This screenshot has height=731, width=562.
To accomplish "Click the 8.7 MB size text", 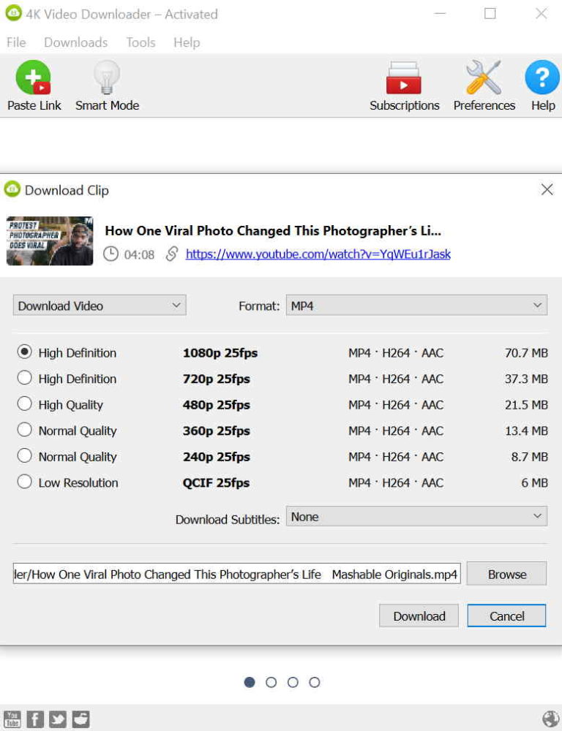I will point(529,457).
